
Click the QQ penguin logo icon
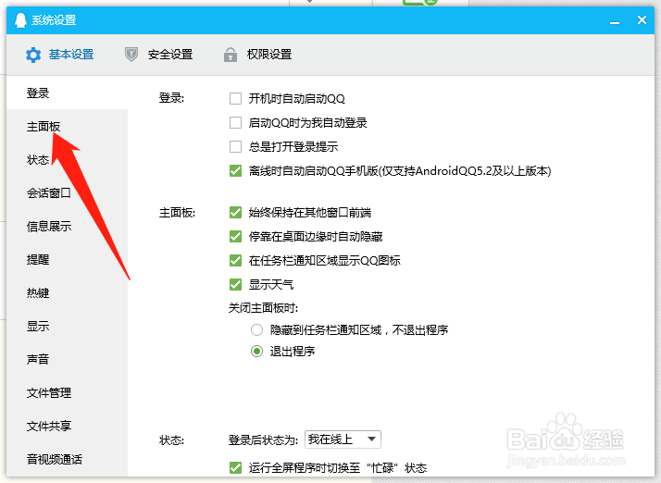pos(20,19)
